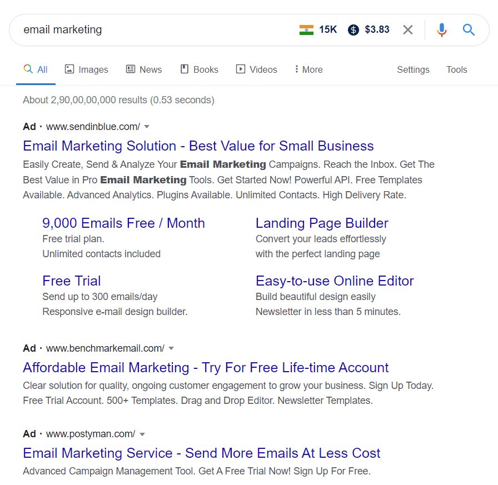498x485 pixels.
Task: Open the Landing Page Builder sitelink
Action: 322,223
